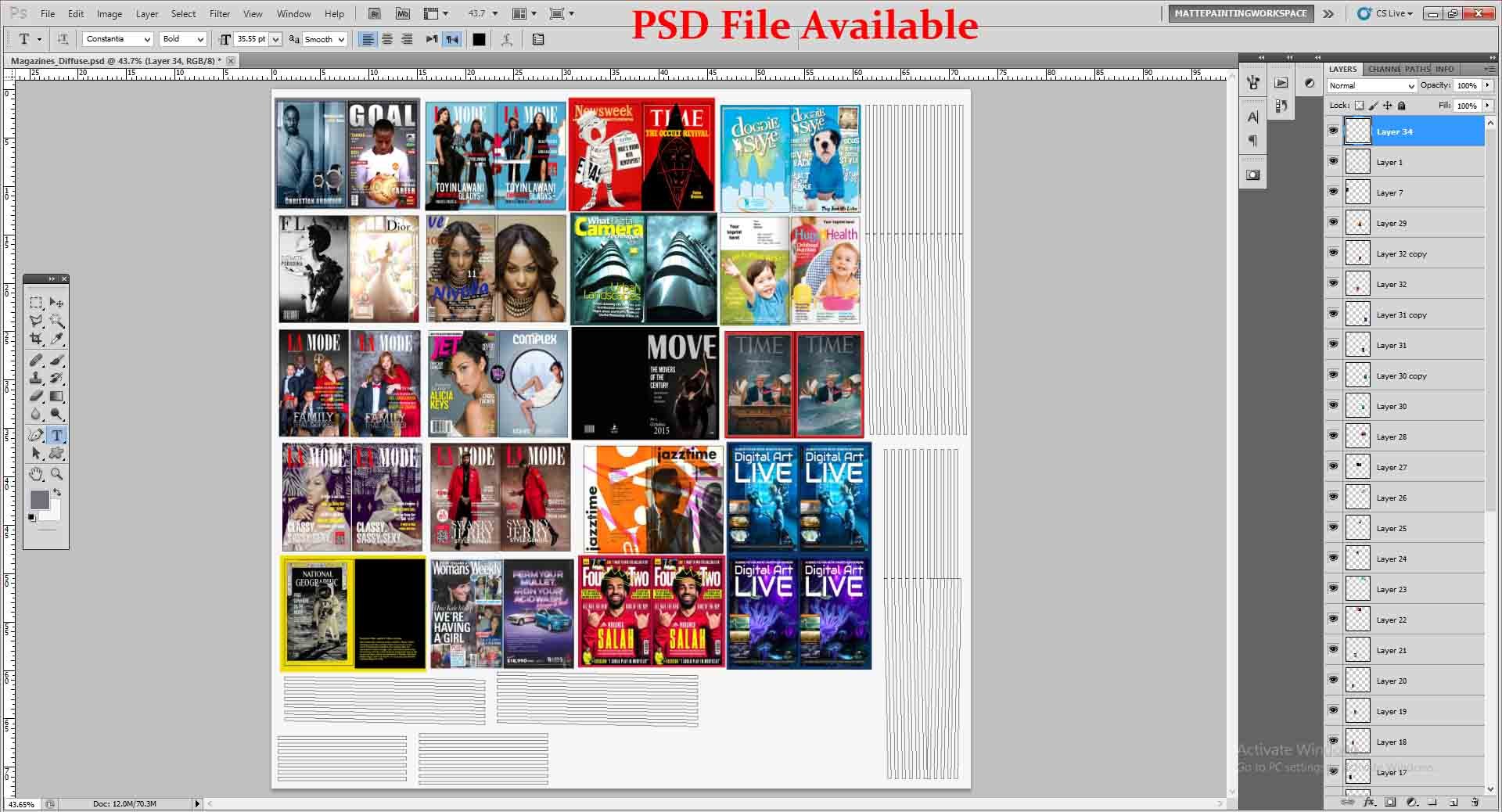This screenshot has height=812, width=1502.
Task: Open the Layer menu
Action: click(147, 14)
